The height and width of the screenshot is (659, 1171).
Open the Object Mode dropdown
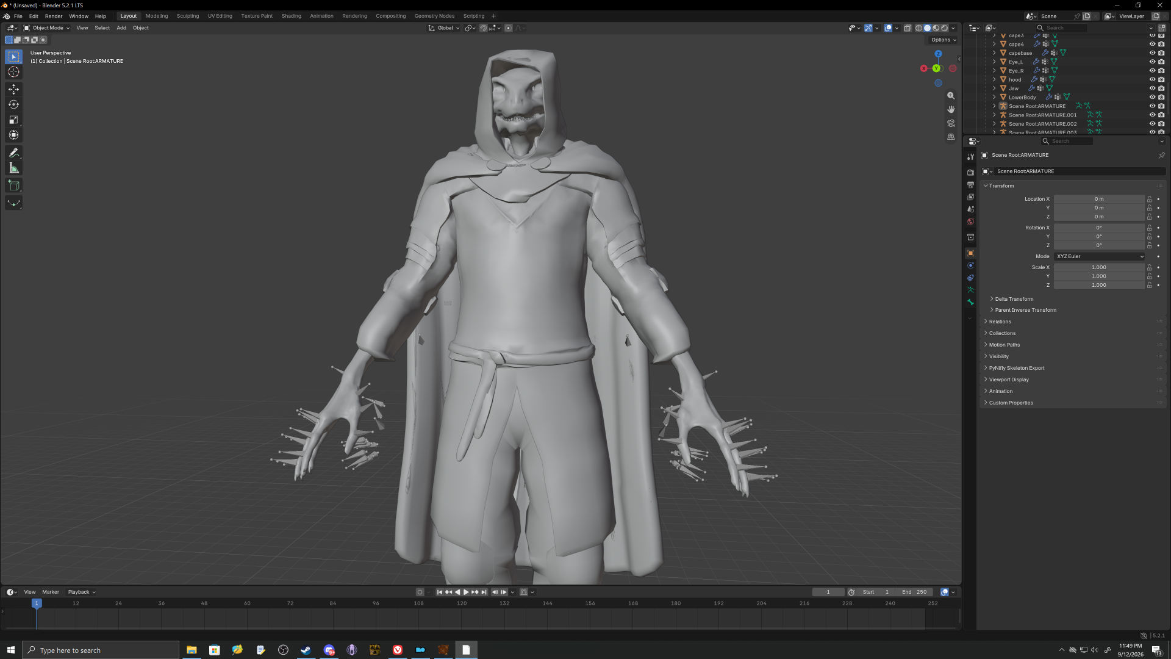coord(47,28)
